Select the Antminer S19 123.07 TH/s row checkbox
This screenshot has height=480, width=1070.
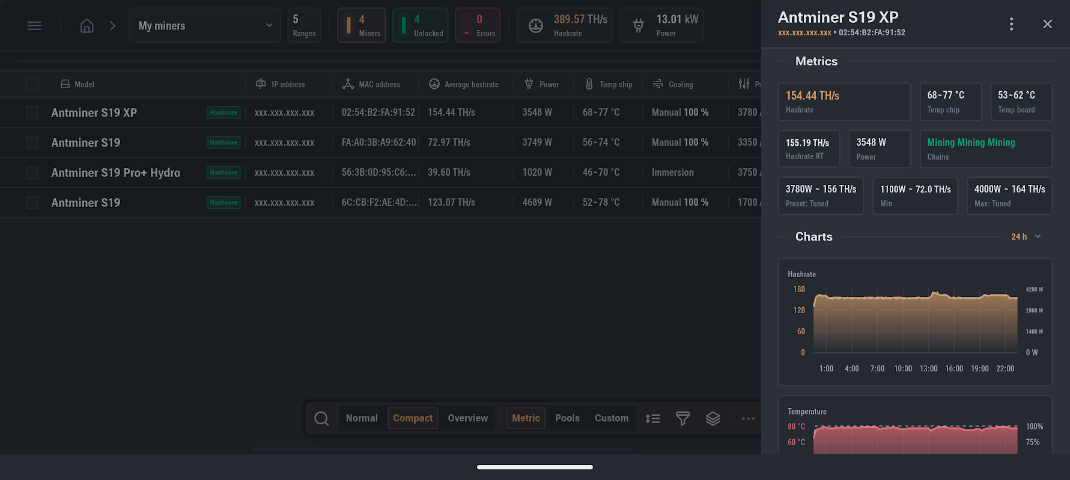[x=32, y=203]
